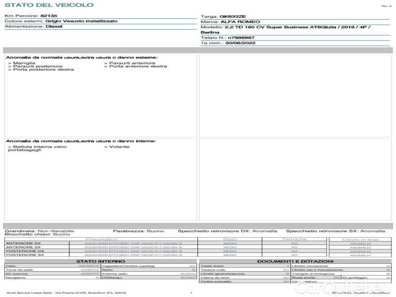Click the Cerchi in lega column header
This screenshot has width=396, height=297.
coord(360,239)
